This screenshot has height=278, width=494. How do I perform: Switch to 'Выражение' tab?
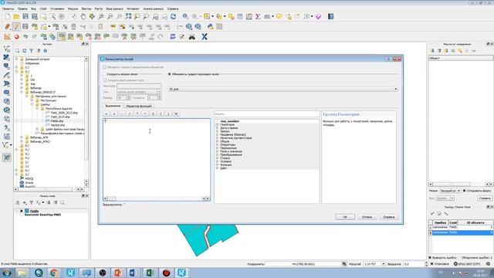coord(113,106)
